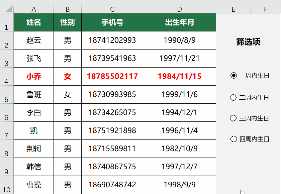The width and height of the screenshot is (281, 194).
Task: Click phone number 18741202993
Action: tap(112, 40)
